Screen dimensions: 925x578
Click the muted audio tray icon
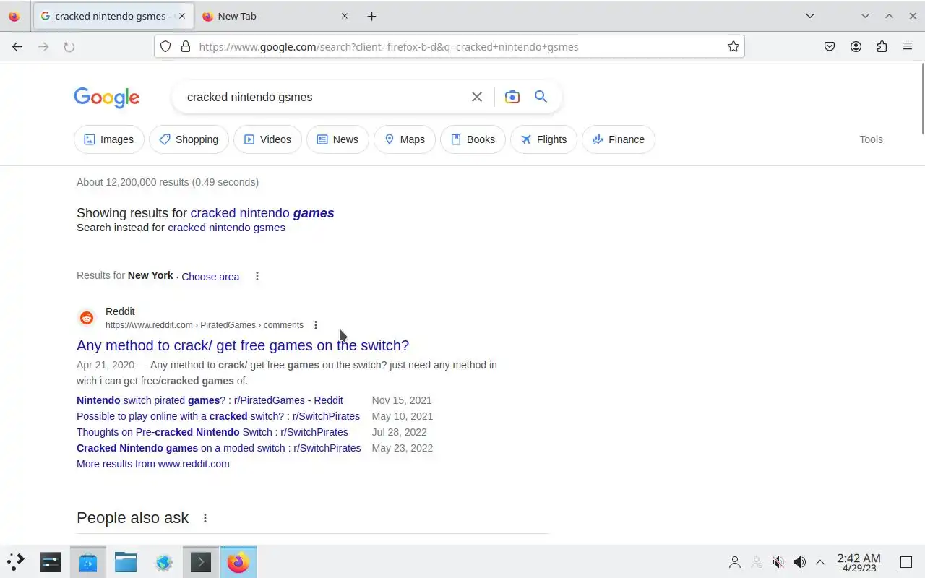(x=778, y=562)
